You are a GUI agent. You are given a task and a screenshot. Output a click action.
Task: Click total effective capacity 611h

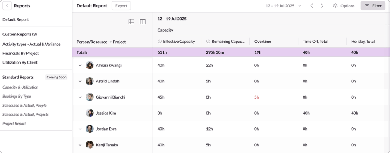coord(162,52)
